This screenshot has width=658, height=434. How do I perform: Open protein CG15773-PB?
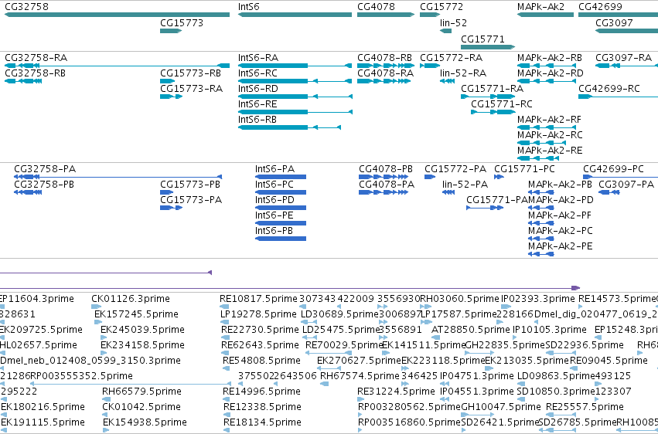point(190,185)
